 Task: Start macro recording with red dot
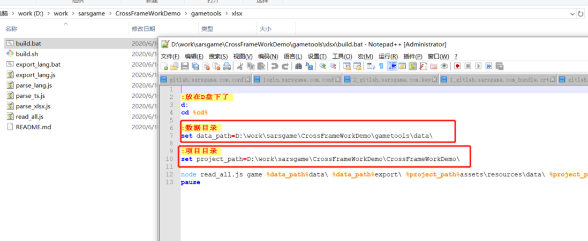(457, 66)
